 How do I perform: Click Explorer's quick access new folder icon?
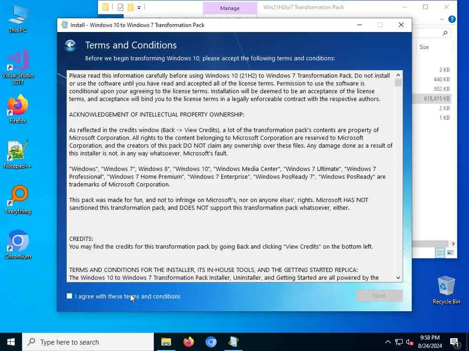pos(131,7)
